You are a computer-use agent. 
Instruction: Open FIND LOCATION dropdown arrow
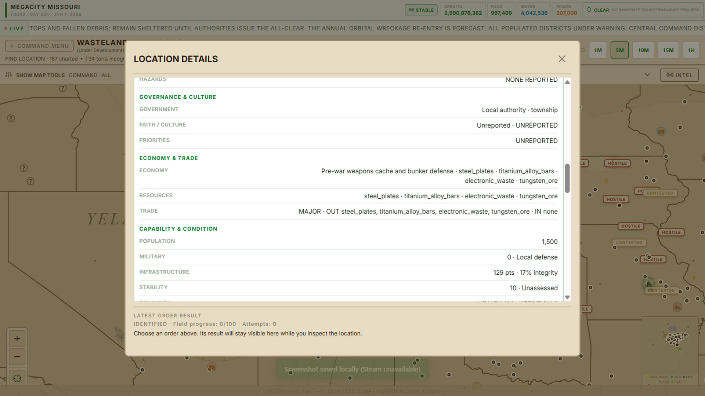(82, 59)
